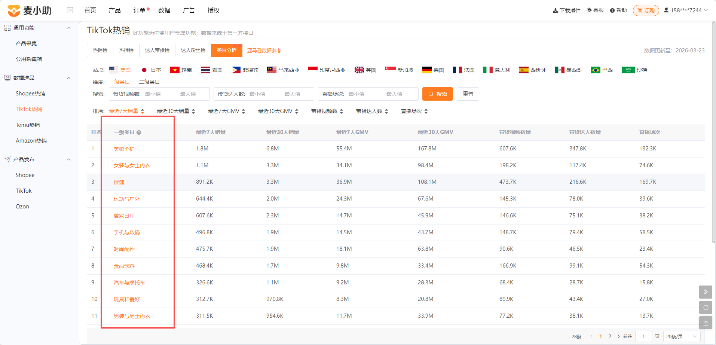Click the 带货视频数 minimum value field
The width and height of the screenshot is (716, 345).
(157, 94)
